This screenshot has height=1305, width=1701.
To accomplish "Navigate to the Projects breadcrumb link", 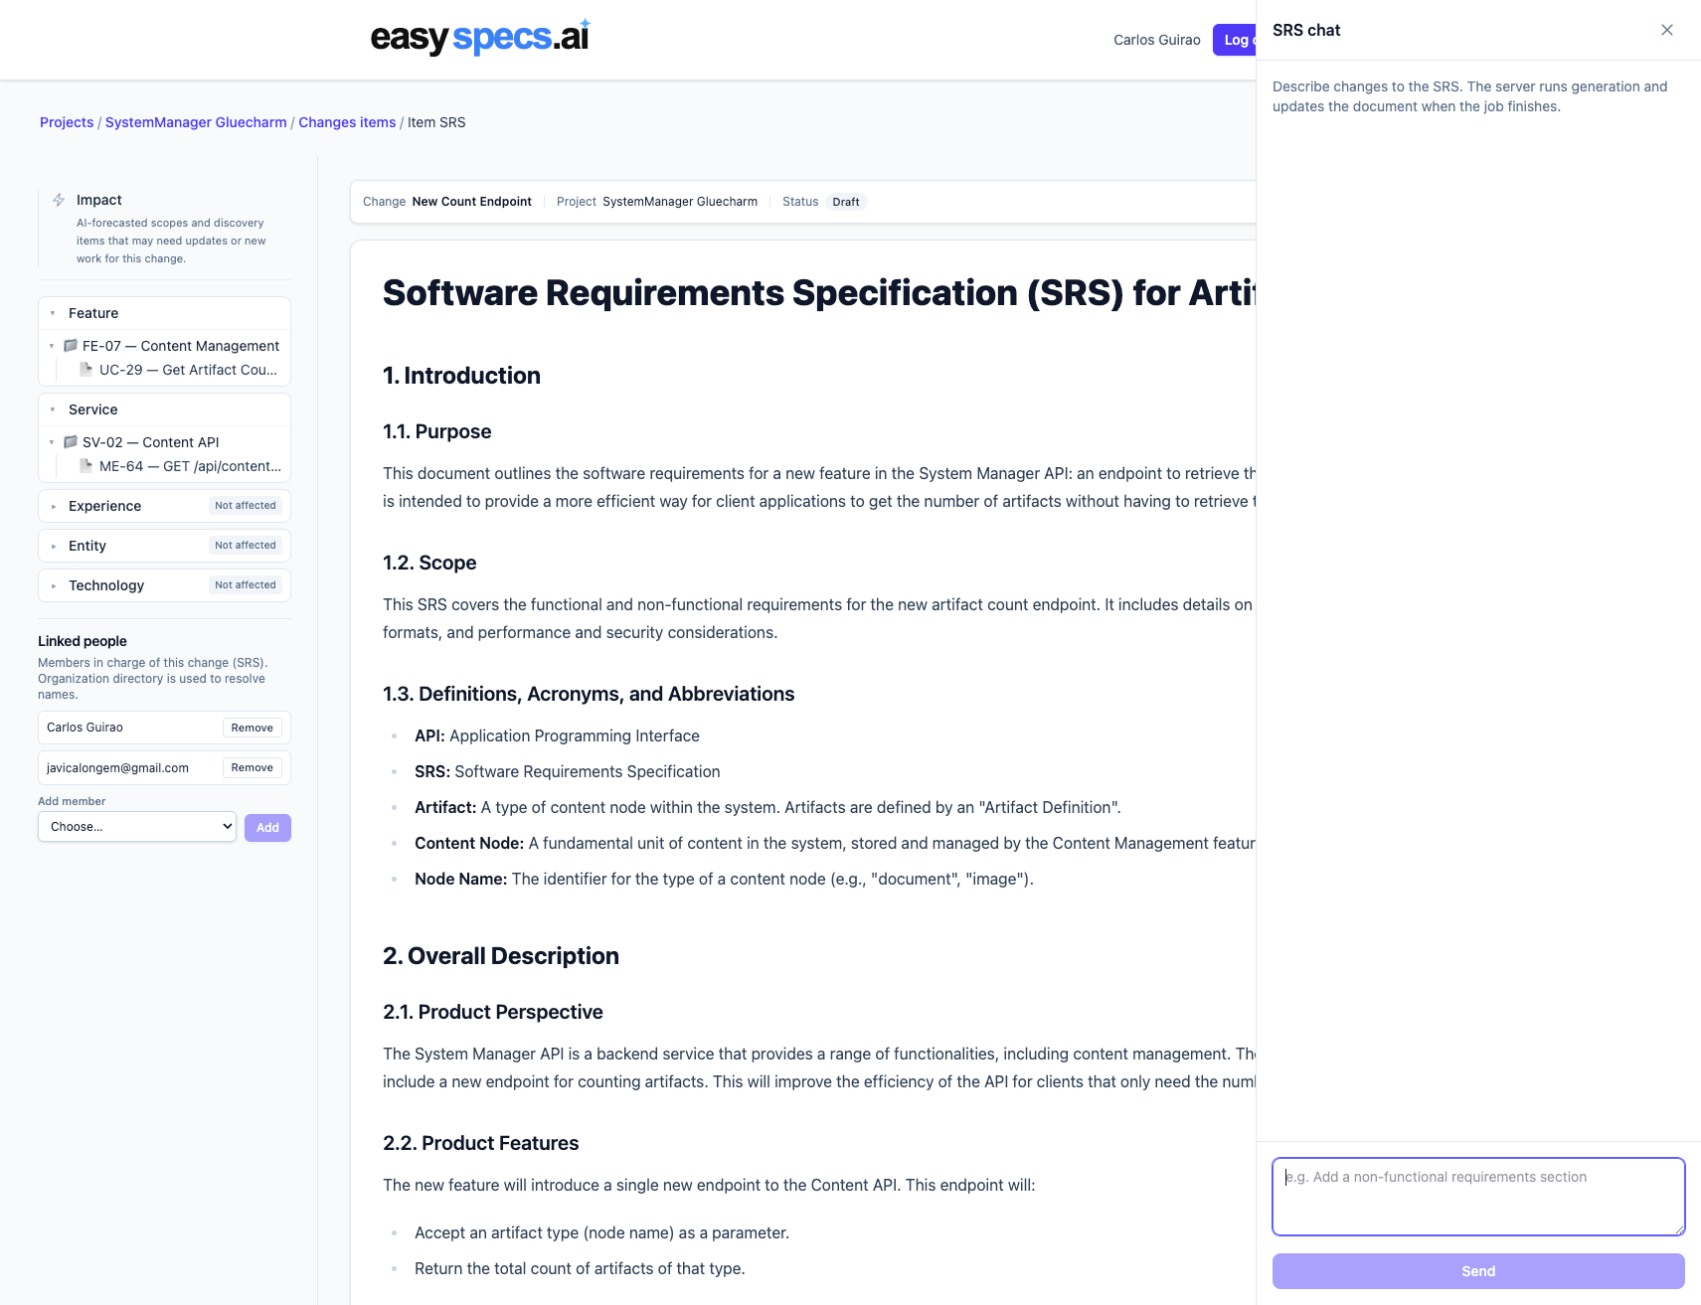I will pos(66,122).
